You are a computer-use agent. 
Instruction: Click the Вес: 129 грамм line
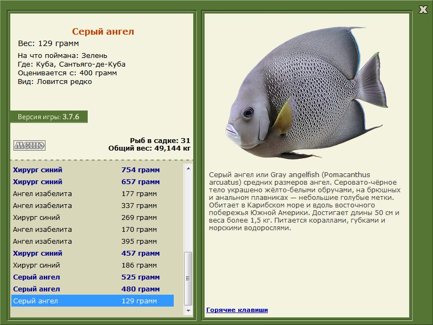(48, 43)
